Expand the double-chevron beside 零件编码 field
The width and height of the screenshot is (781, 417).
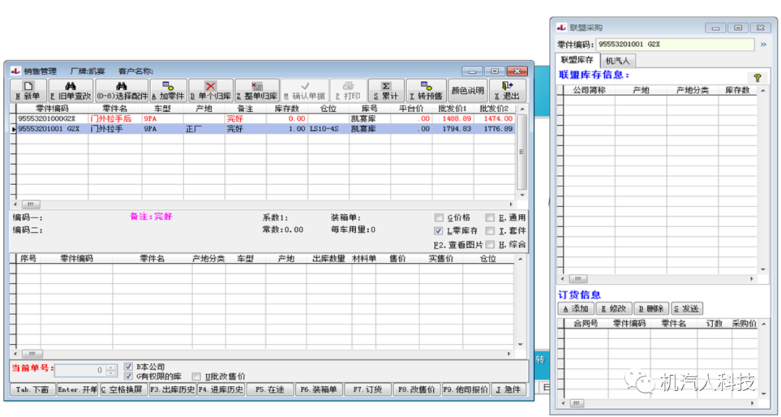point(762,45)
